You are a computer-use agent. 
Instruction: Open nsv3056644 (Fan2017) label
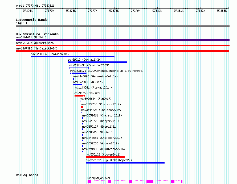(x=96, y=99)
